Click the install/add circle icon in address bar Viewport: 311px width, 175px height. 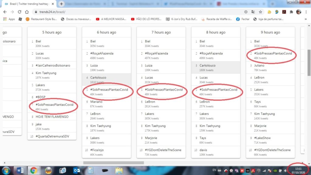(246, 12)
